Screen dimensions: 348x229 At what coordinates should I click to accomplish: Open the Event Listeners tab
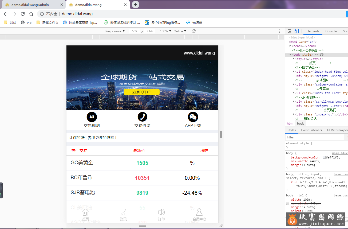pos(311,130)
